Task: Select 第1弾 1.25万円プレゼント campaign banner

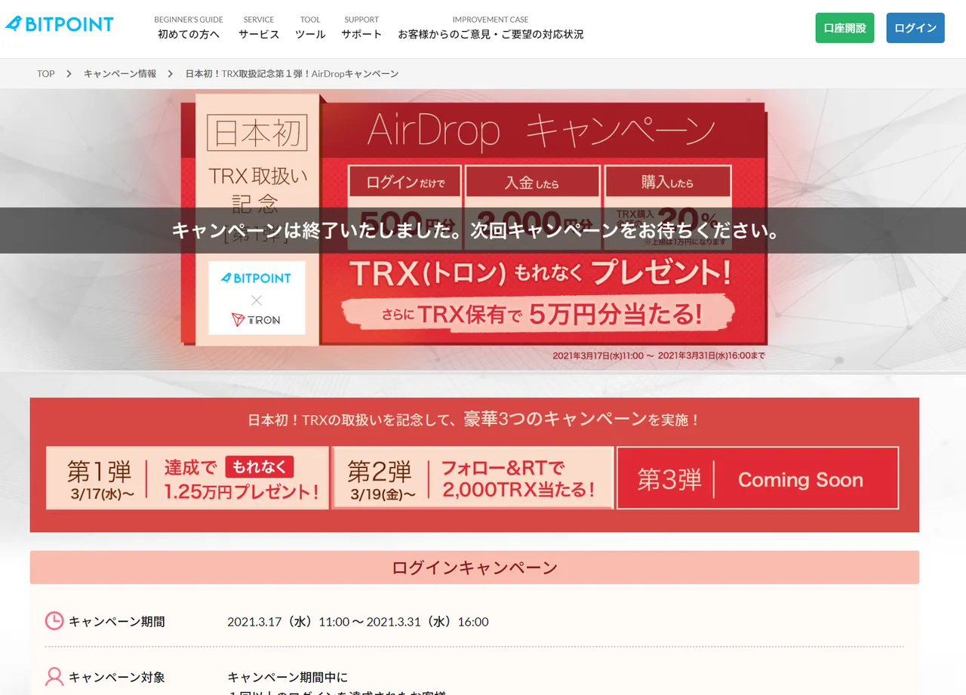Action: coord(187,478)
